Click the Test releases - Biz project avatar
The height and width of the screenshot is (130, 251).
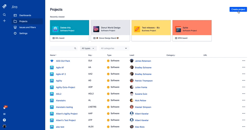click(137, 29)
